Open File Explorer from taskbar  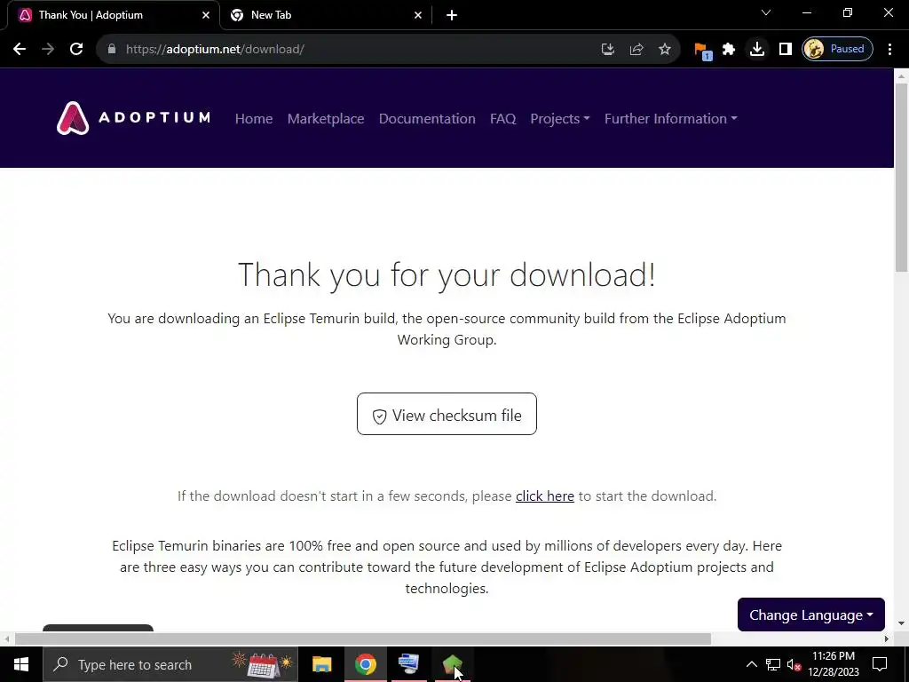coord(321,664)
